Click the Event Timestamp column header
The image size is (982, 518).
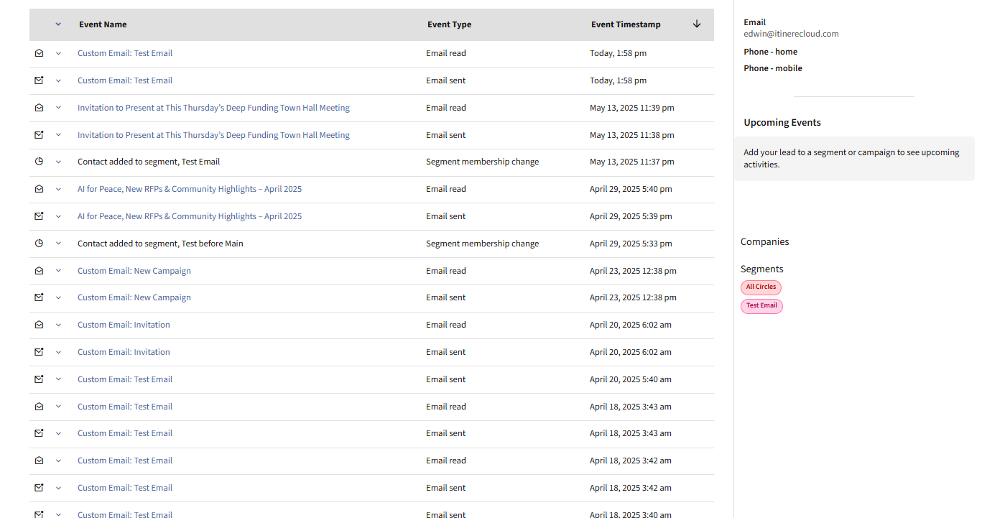click(x=626, y=24)
